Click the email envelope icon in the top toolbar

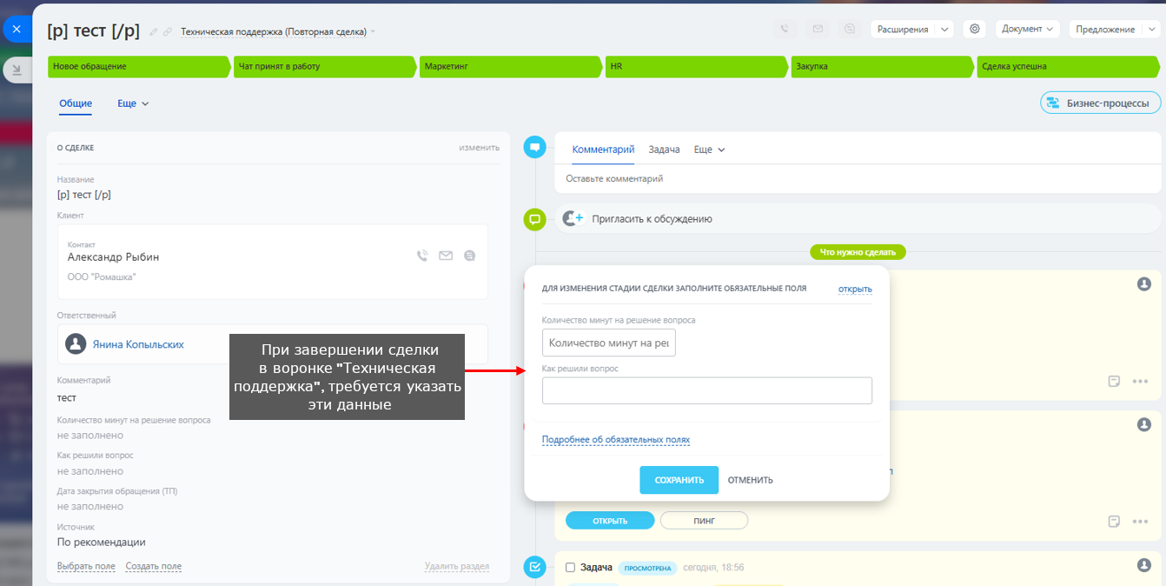(818, 29)
